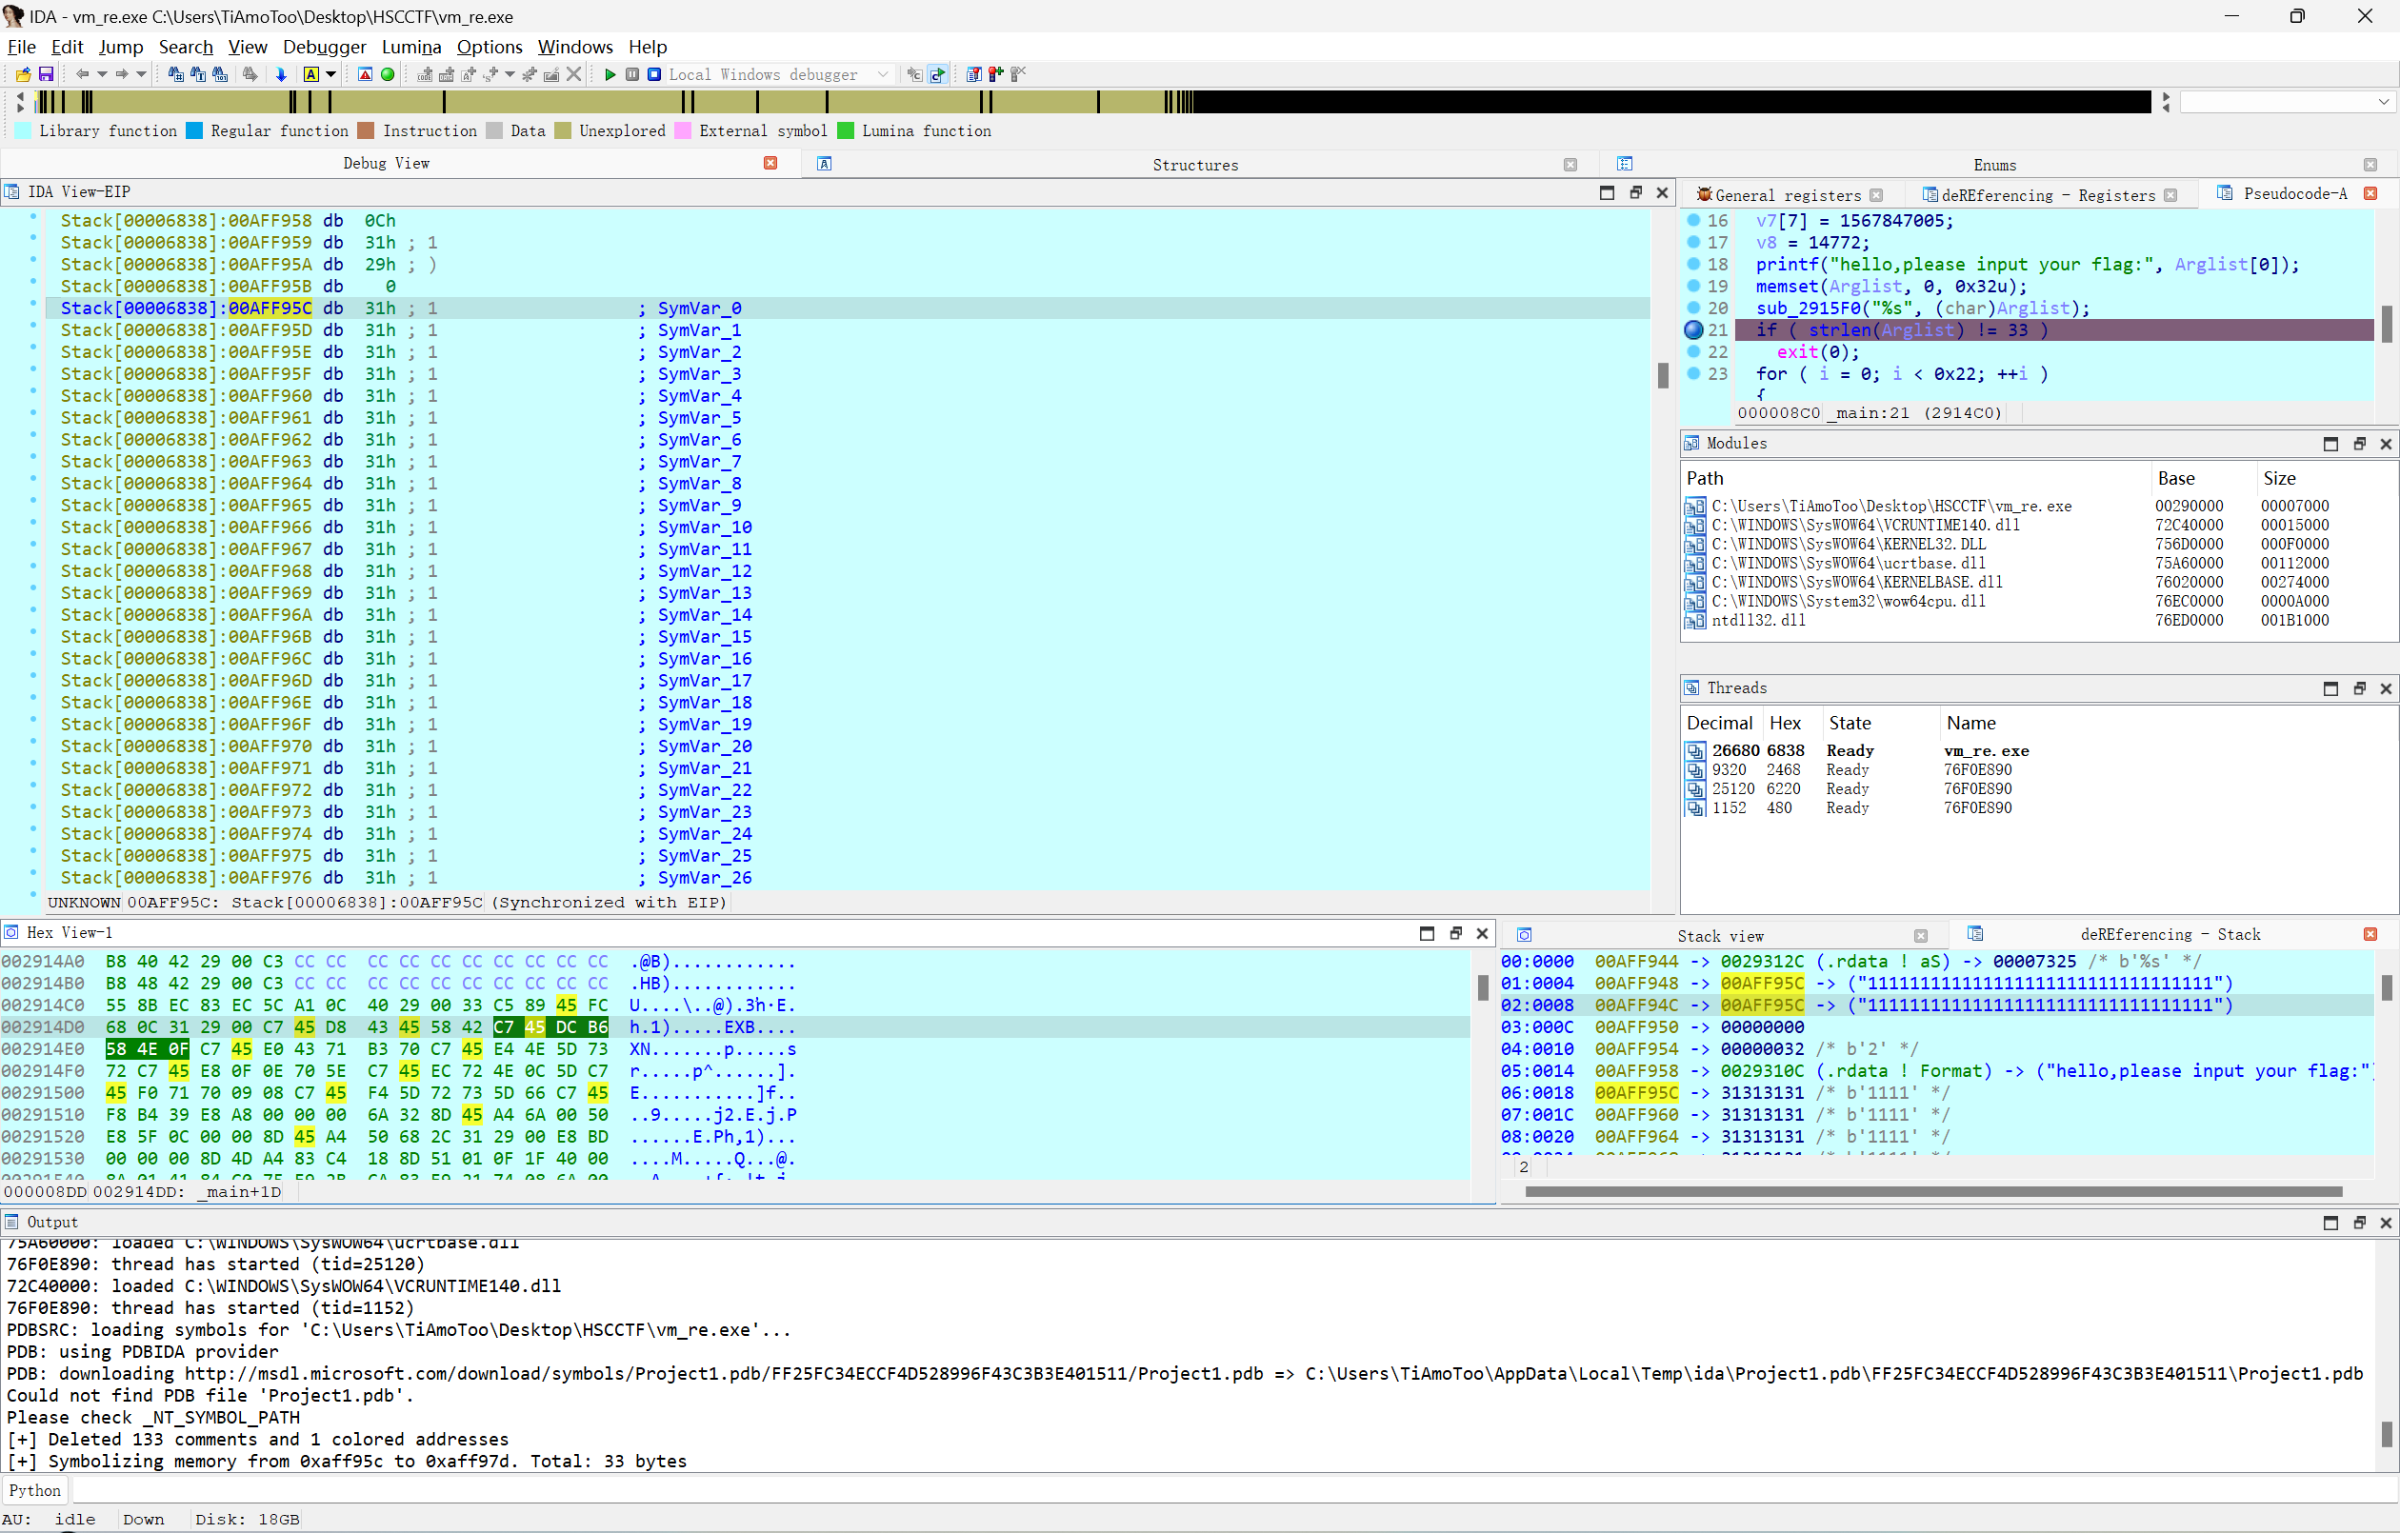Screen dimensions: 2400x1533
Task: Open the Options menu
Action: 490,47
